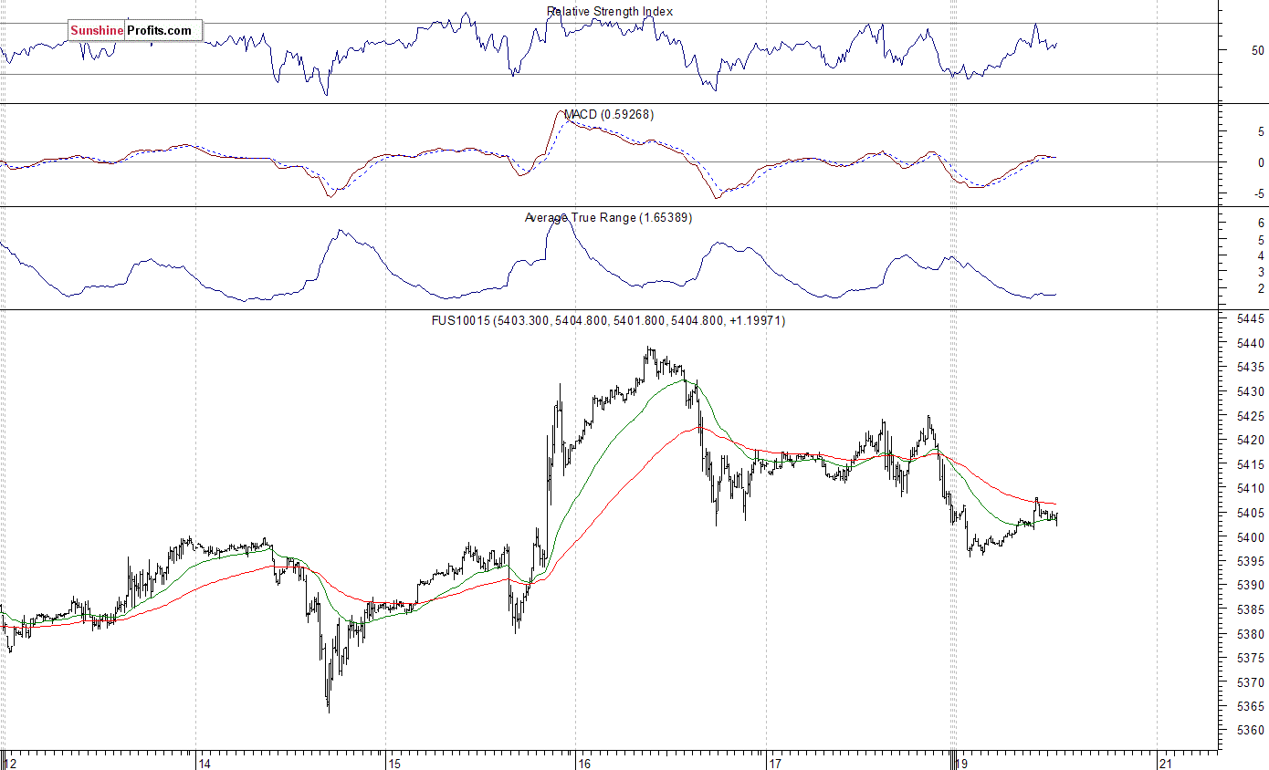Click the 5435 price axis label
Screen dimensions: 1269x770
(x=1252, y=368)
